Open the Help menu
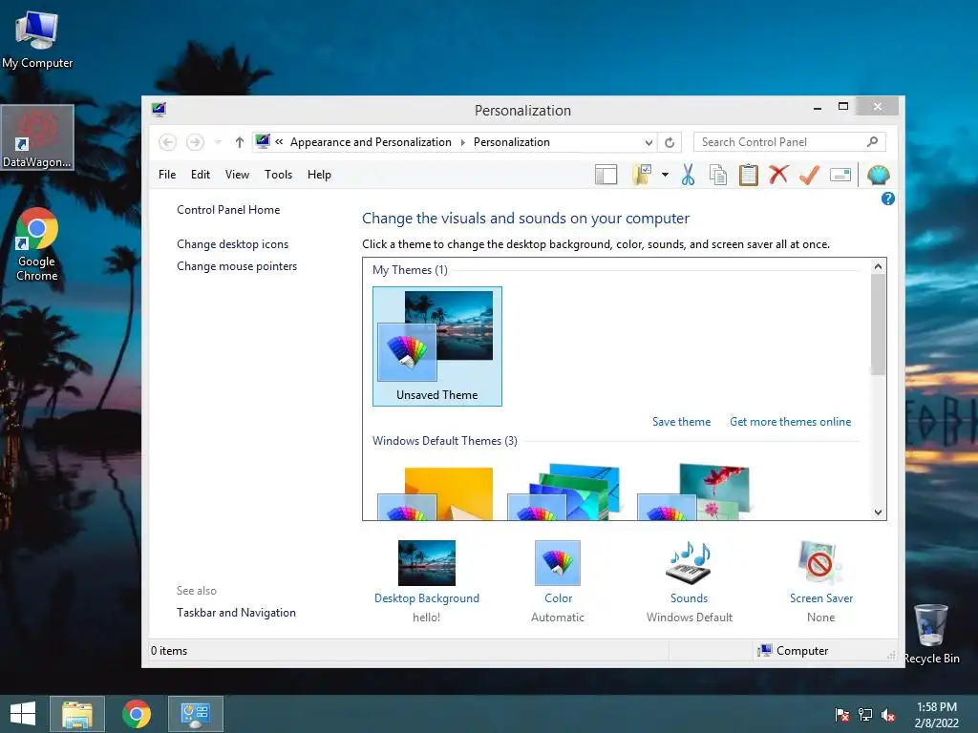 pyautogui.click(x=319, y=175)
